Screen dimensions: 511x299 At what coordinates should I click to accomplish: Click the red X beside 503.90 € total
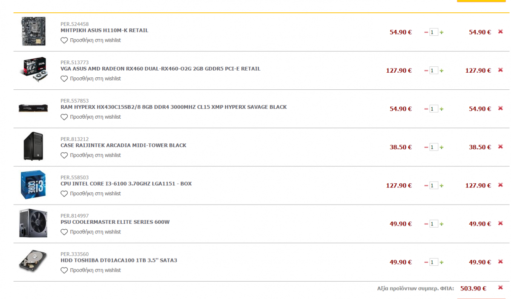tap(500, 288)
